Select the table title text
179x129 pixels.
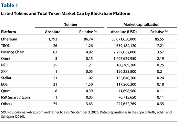(66, 14)
